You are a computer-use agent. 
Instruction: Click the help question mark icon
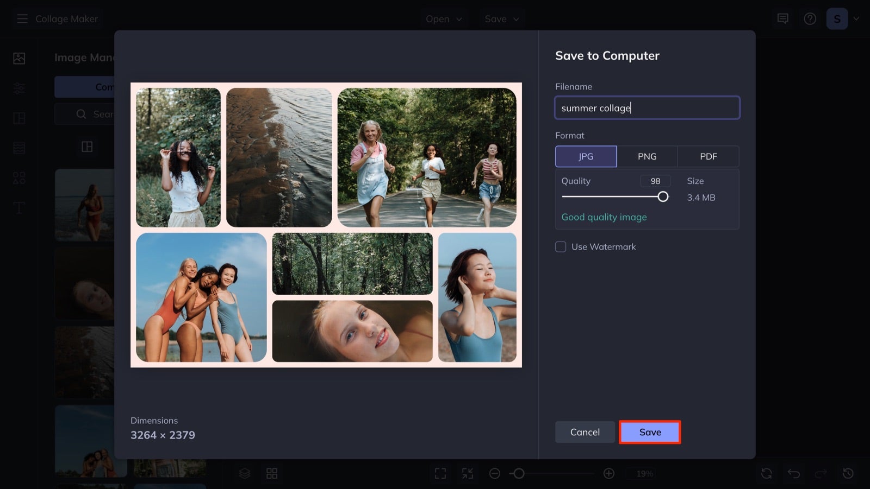[x=810, y=19]
